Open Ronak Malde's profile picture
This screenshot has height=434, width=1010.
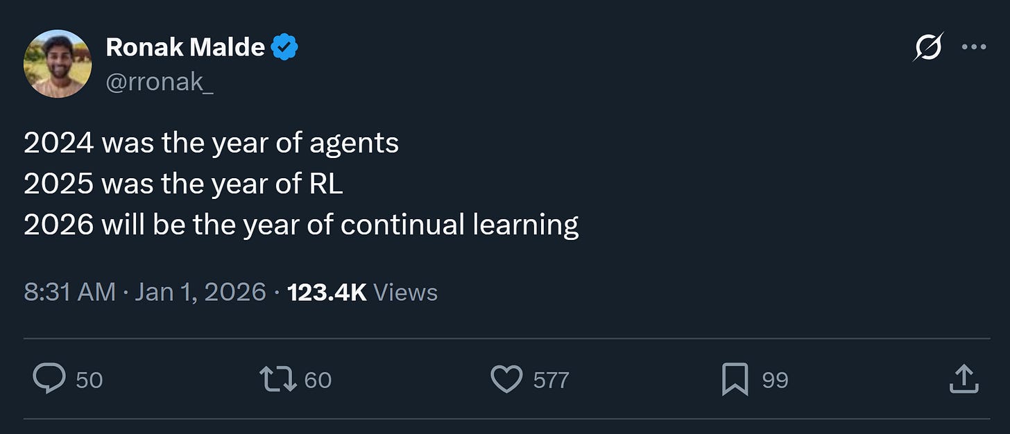[x=58, y=63]
